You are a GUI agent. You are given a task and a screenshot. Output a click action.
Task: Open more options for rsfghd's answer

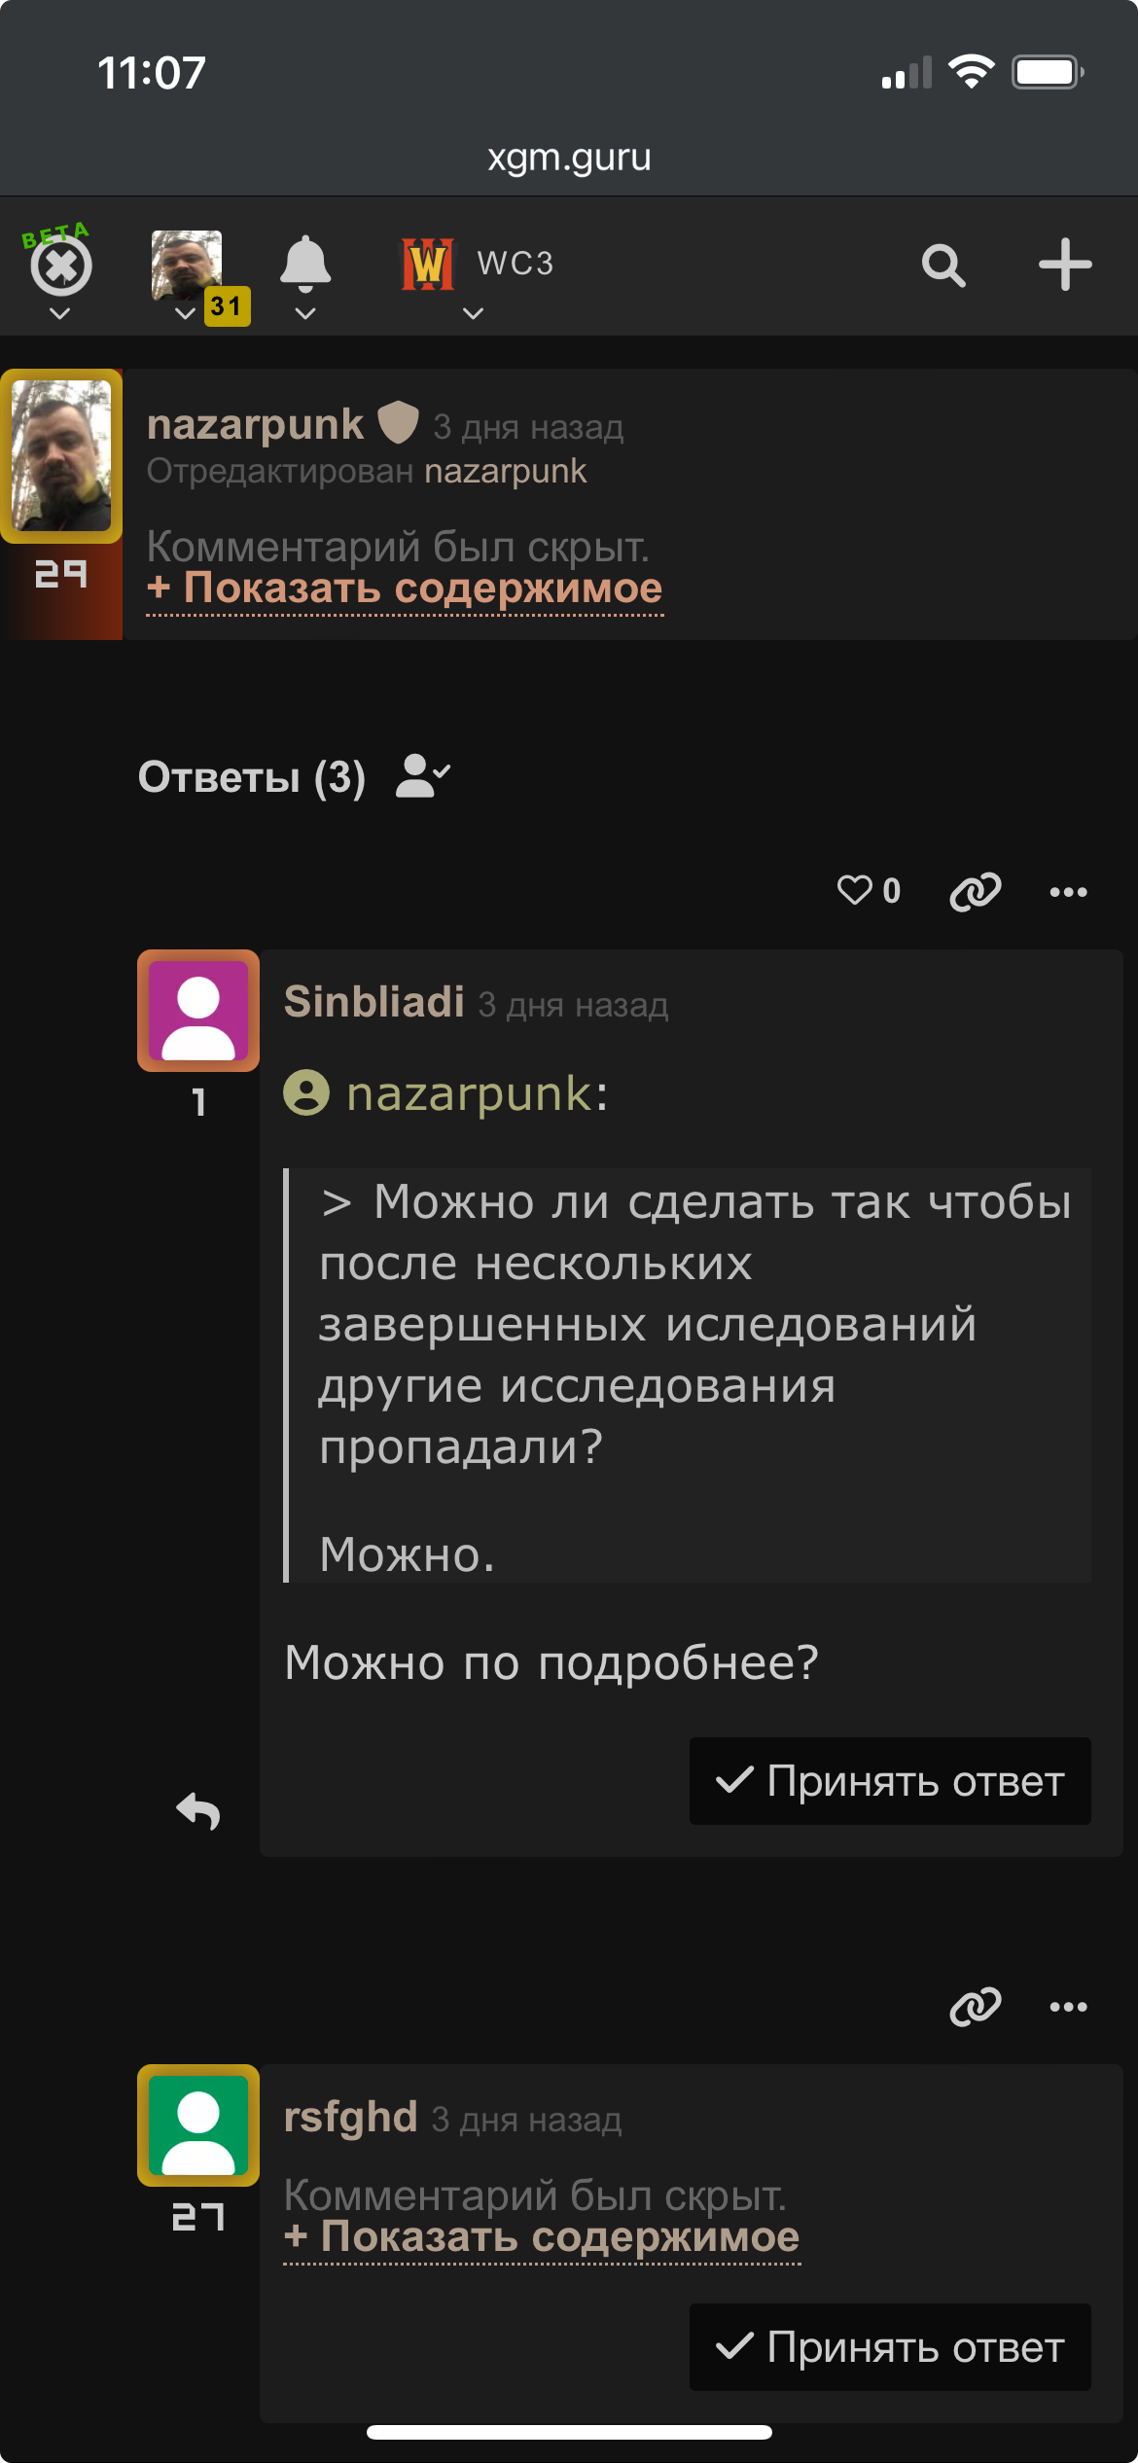coord(1068,2007)
